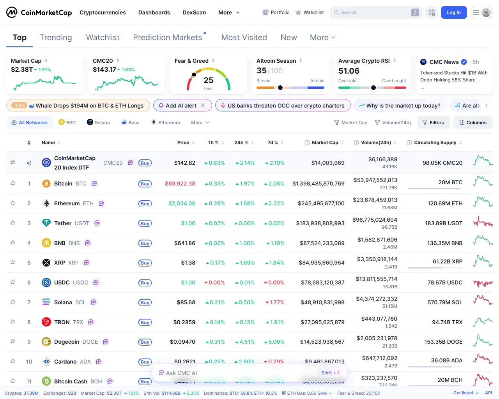The height and width of the screenshot is (399, 499).
Task: Expand the More menu in top navigation
Action: point(229,12)
